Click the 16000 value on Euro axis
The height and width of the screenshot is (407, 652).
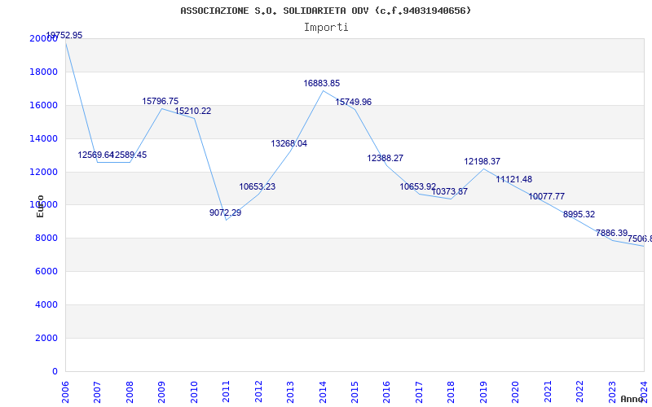coord(43,105)
